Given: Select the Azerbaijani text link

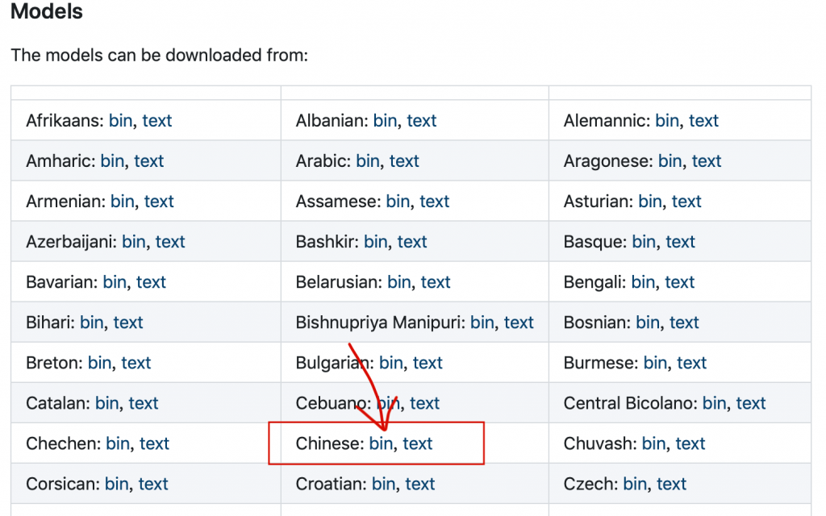Looking at the screenshot, I should tap(170, 242).
